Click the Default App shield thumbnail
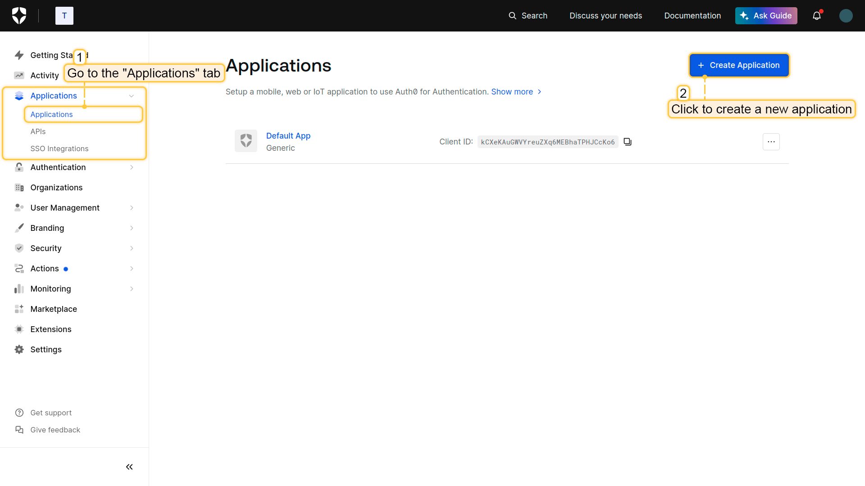Screen dimensions: 865x486 click(246, 141)
